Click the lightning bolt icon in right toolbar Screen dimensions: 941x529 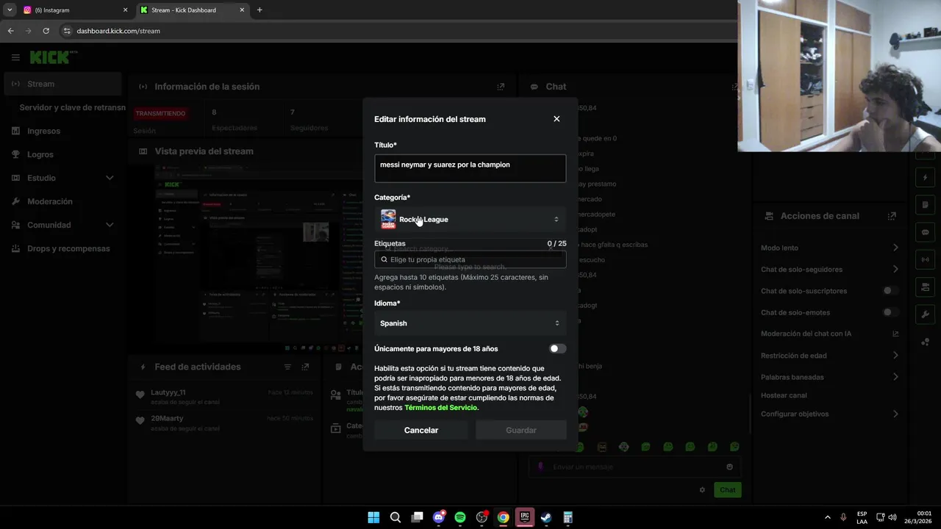(x=926, y=178)
